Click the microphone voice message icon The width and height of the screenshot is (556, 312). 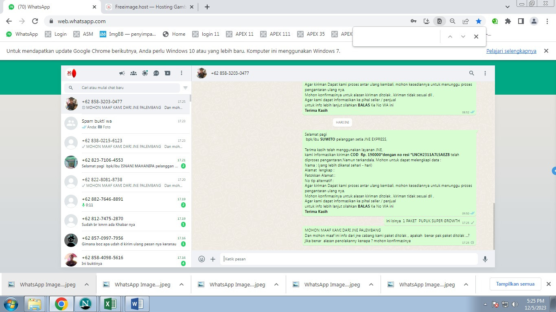click(x=485, y=259)
